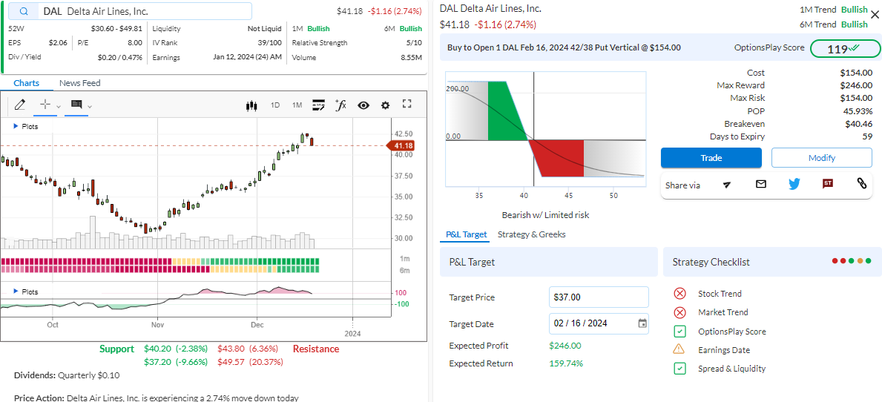Click the 41.18 price marker on chart

pyautogui.click(x=401, y=145)
